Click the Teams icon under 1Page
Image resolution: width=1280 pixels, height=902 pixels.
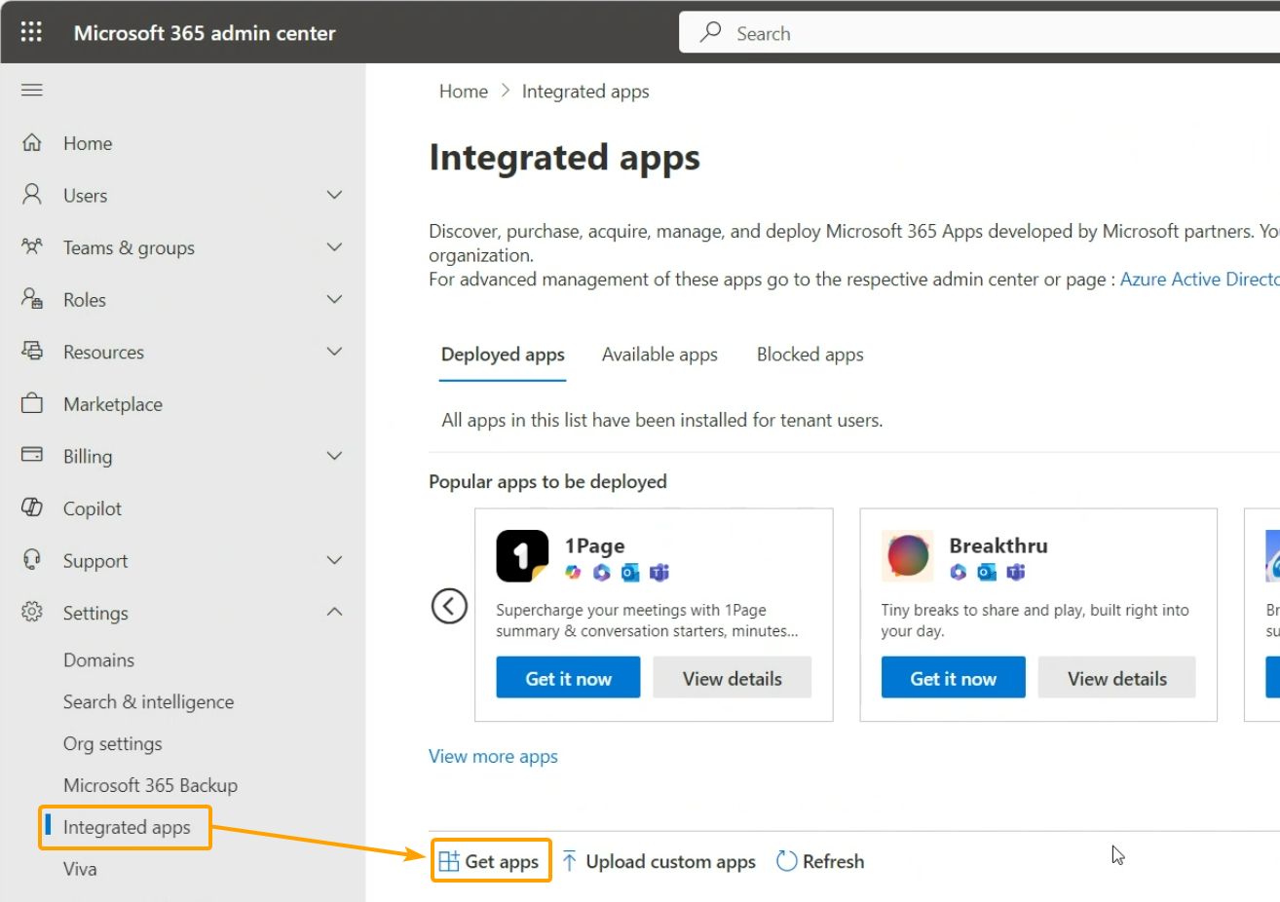(x=659, y=573)
